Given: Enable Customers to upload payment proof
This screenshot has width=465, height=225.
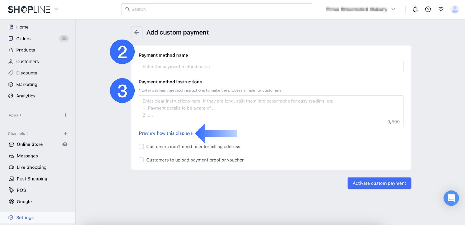Looking at the screenshot, I should pyautogui.click(x=141, y=160).
